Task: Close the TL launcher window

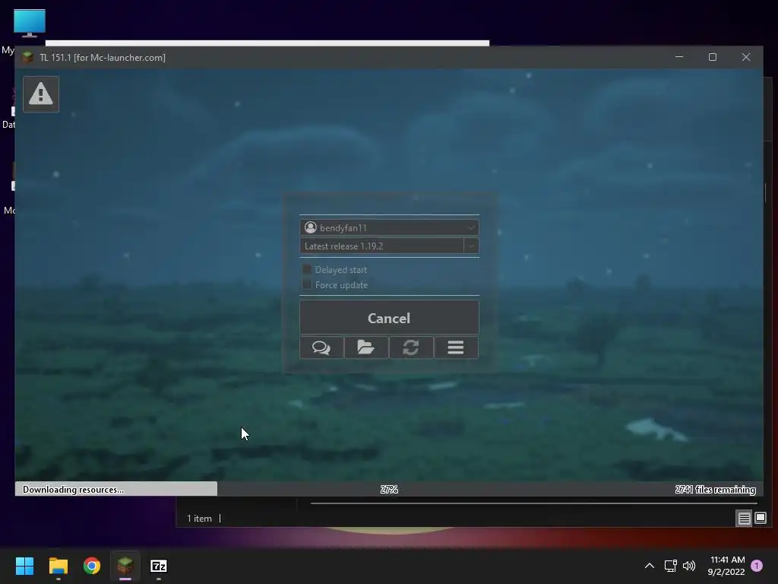Action: (746, 57)
